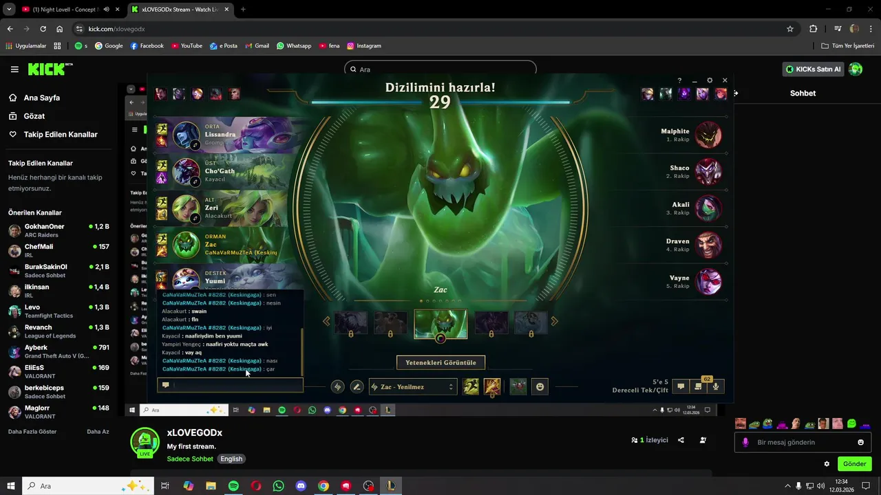Click the recommended runes icon left of pencil
Screen dimensions: 881x495
tap(337, 387)
